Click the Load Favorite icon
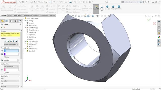Viewport: 161px width, 90px height. pyautogui.click(x=16, y=41)
